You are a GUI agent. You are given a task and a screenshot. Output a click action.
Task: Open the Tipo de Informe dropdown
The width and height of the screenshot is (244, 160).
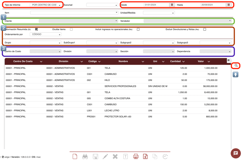(45, 5)
